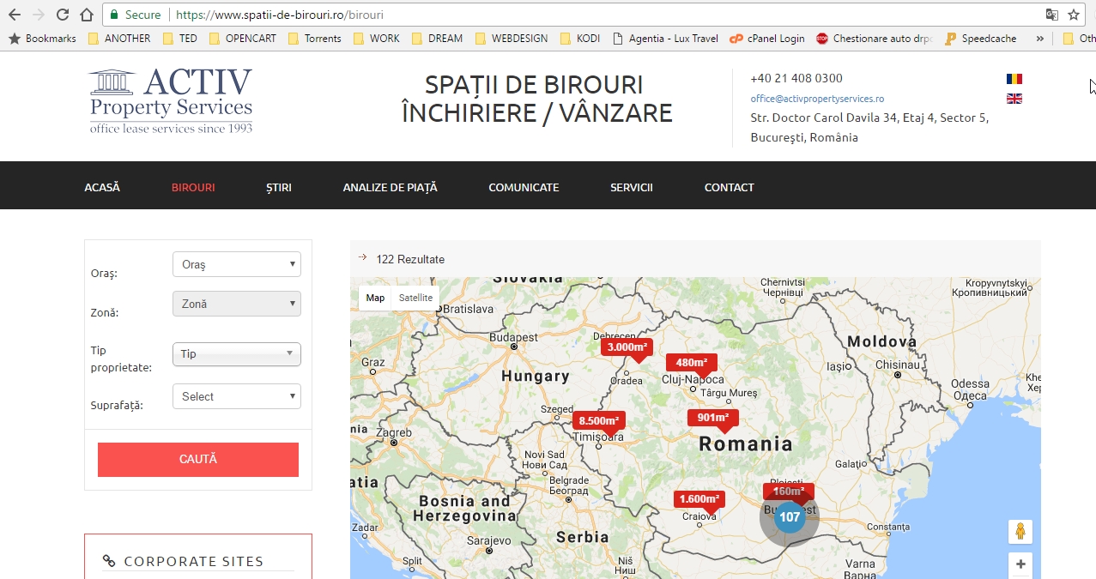
Task: Go back with the browser back arrow
Action: point(14,15)
